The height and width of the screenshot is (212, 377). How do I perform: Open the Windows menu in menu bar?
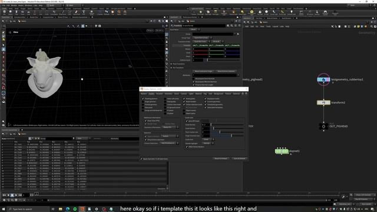tap(28, 5)
